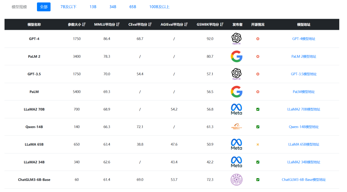Sort by MMLU平均分 column

click(118, 25)
